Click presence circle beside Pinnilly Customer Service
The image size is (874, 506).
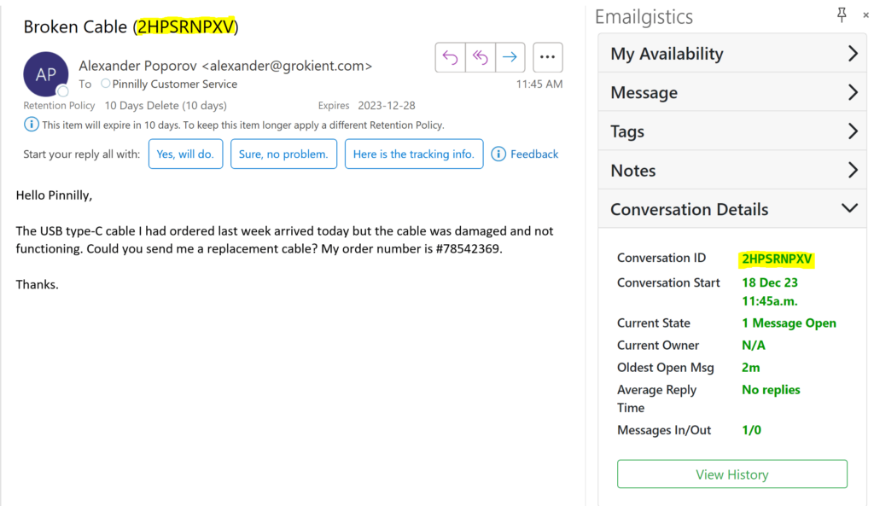coord(105,84)
